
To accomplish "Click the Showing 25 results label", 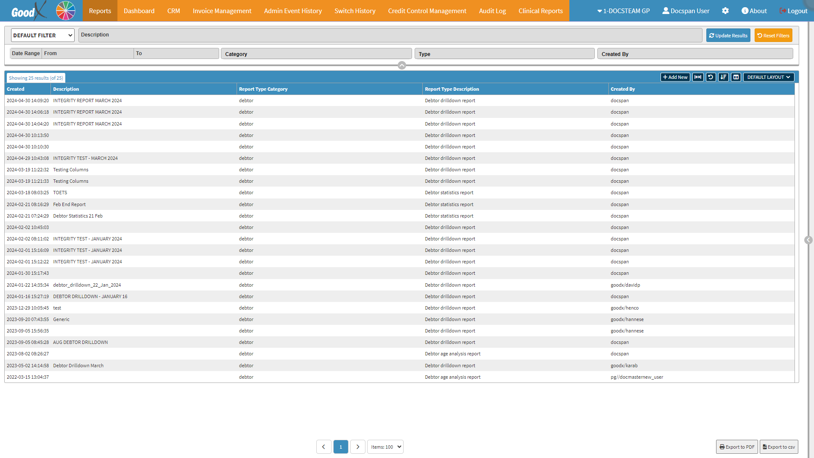I will pyautogui.click(x=36, y=78).
